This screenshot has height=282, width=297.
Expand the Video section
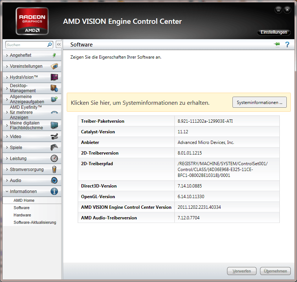pos(7,136)
